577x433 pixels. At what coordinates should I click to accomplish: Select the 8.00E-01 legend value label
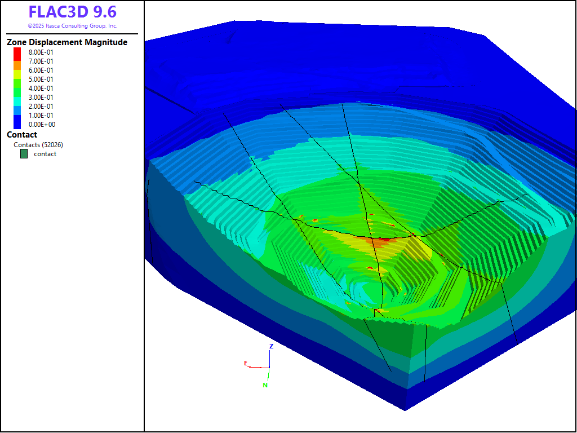(x=41, y=52)
